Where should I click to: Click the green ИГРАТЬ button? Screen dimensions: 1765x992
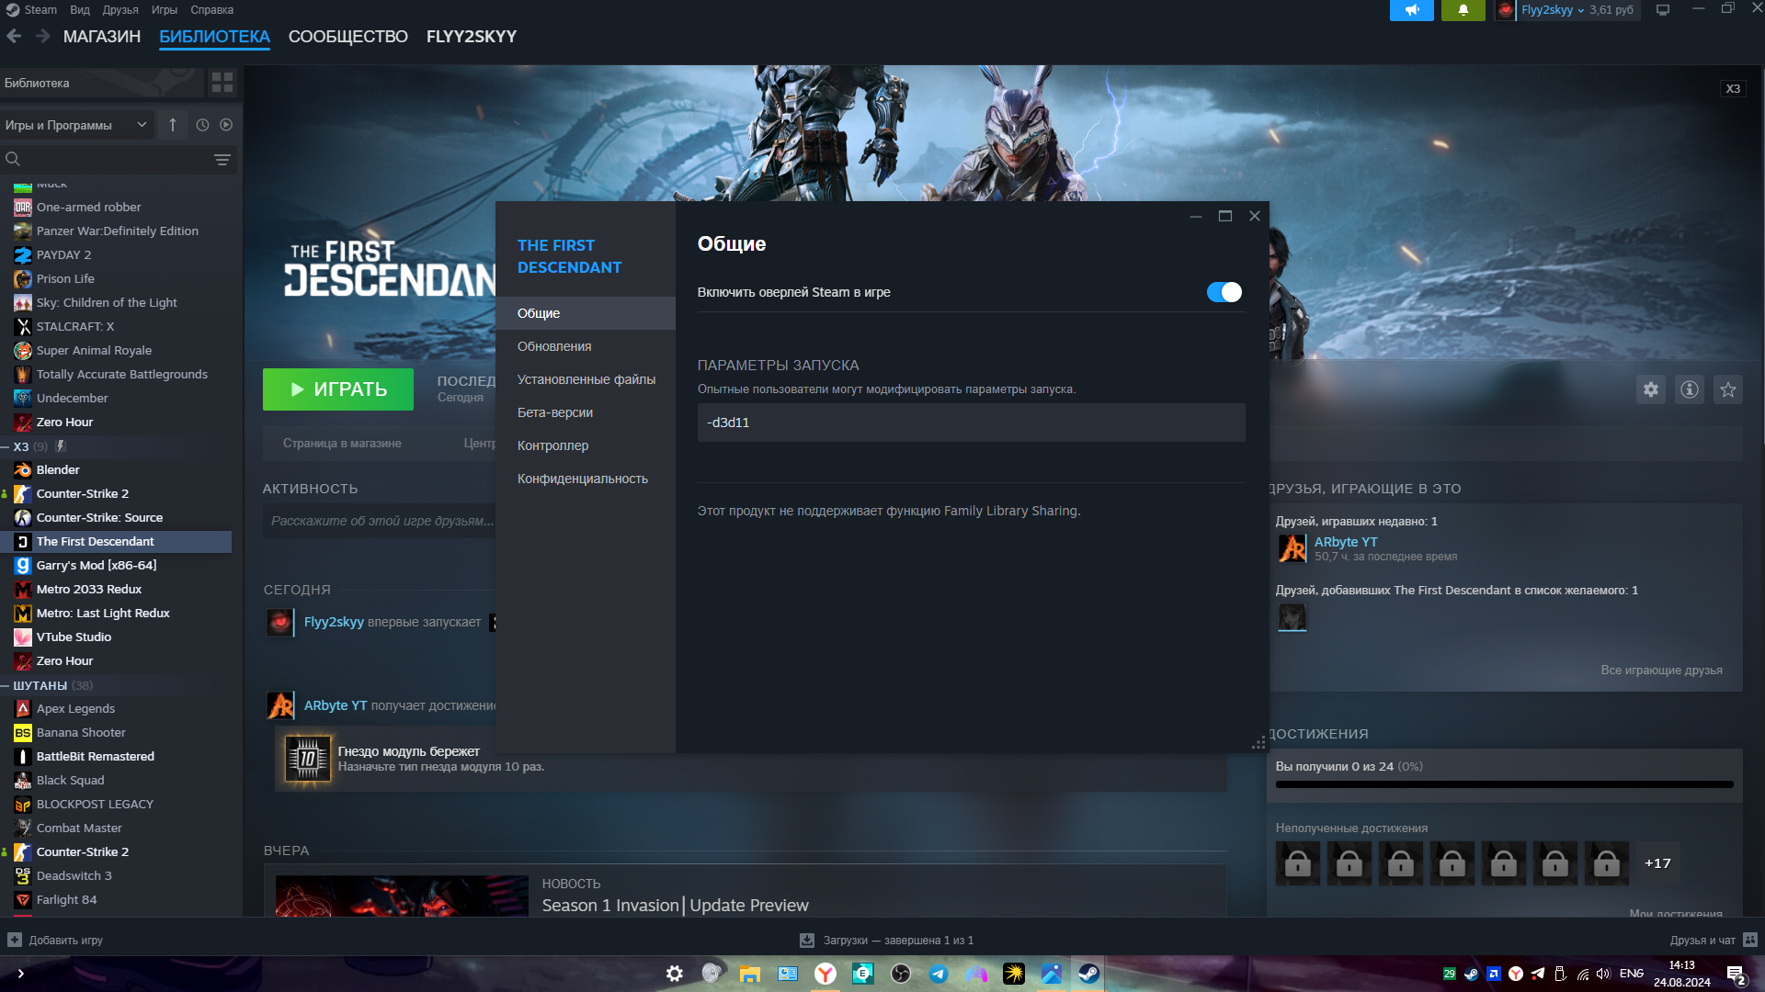tap(338, 389)
